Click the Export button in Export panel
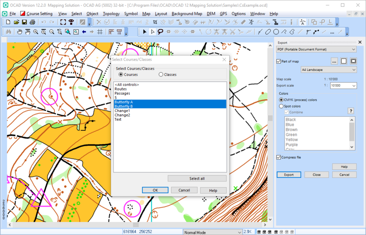The image size is (366, 235). click(289, 175)
